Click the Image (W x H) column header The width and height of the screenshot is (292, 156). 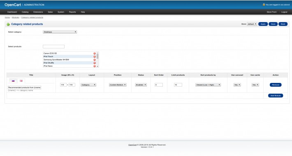pos(67,75)
